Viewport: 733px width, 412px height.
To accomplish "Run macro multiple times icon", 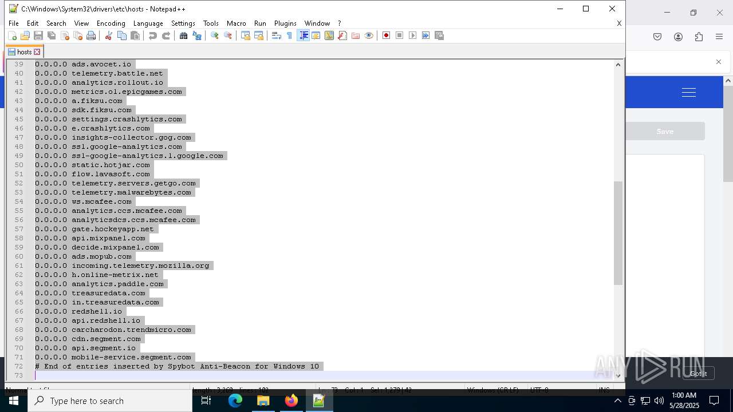I will (x=426, y=35).
